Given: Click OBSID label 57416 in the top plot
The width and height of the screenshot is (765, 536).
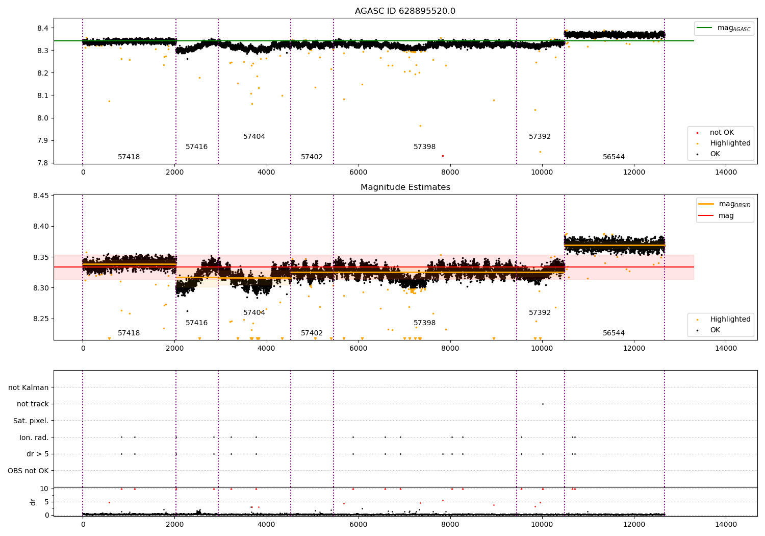Looking at the screenshot, I should 196,147.
